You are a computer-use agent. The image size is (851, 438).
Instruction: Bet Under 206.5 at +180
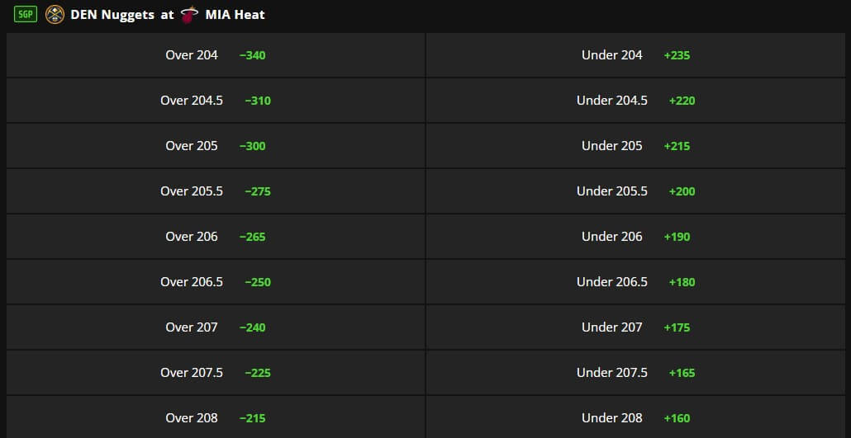click(x=638, y=282)
